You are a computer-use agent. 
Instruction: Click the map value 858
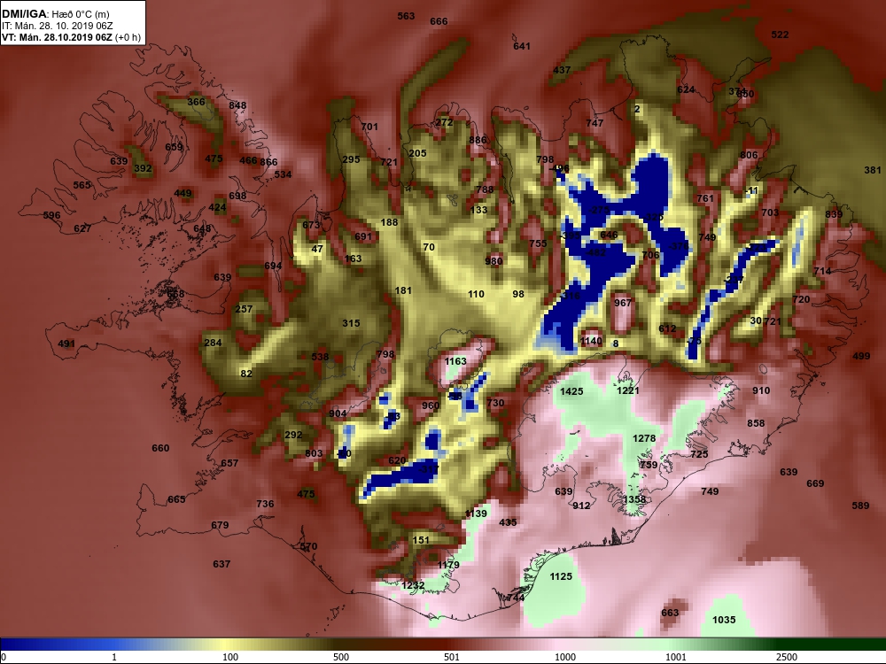point(756,423)
